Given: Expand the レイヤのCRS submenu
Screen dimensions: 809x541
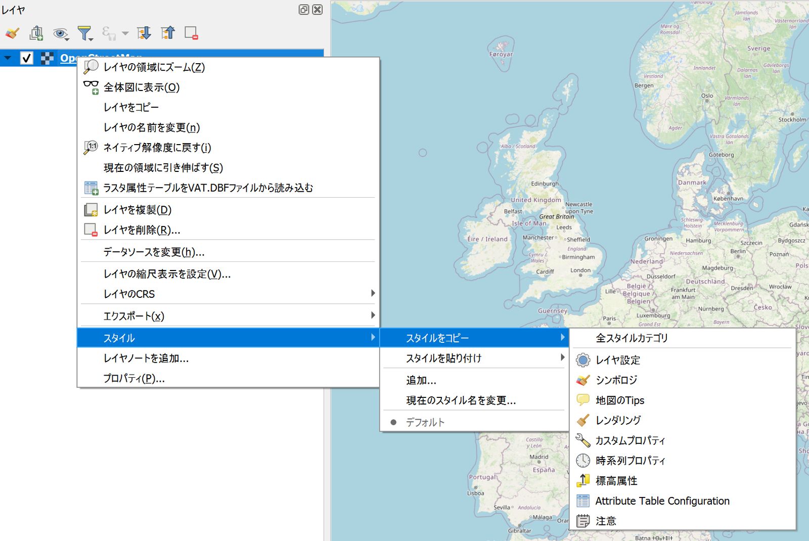Looking at the screenshot, I should pos(228,294).
